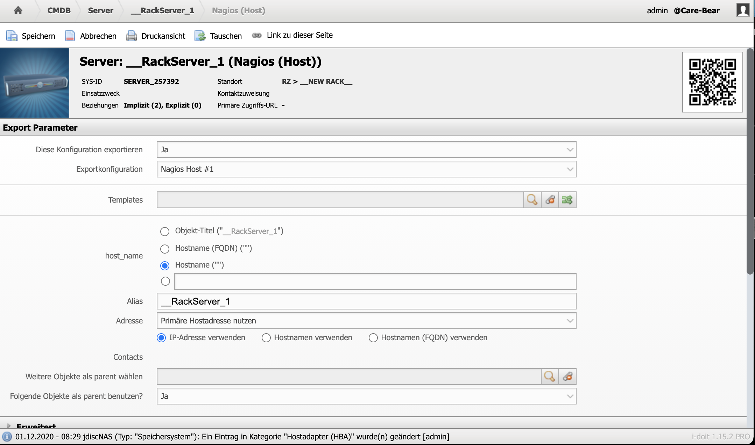Click the Primäre Zugriffs-URL label
Screen dimensions: 755x445
[x=247, y=105]
